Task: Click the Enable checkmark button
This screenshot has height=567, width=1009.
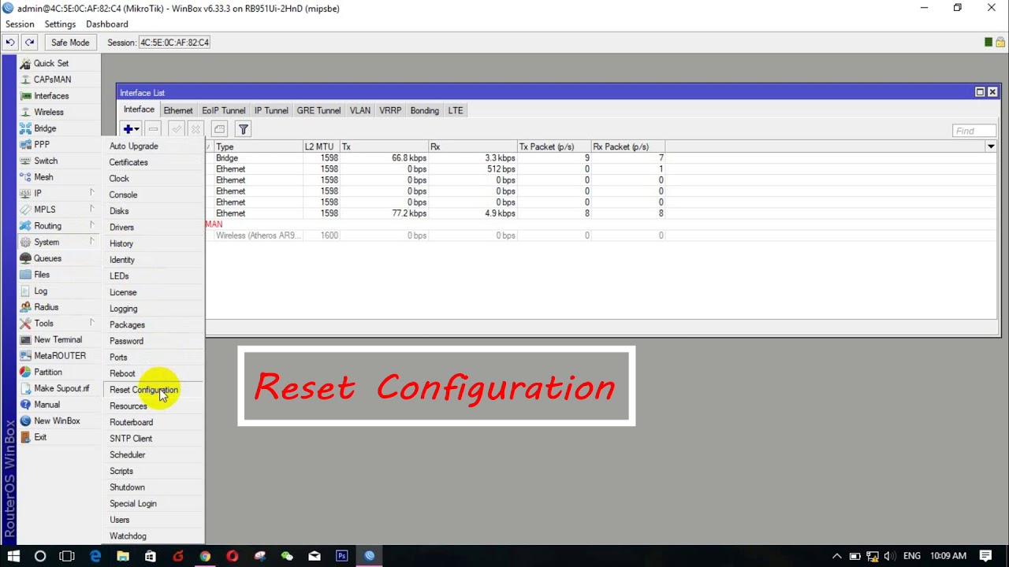Action: click(177, 129)
